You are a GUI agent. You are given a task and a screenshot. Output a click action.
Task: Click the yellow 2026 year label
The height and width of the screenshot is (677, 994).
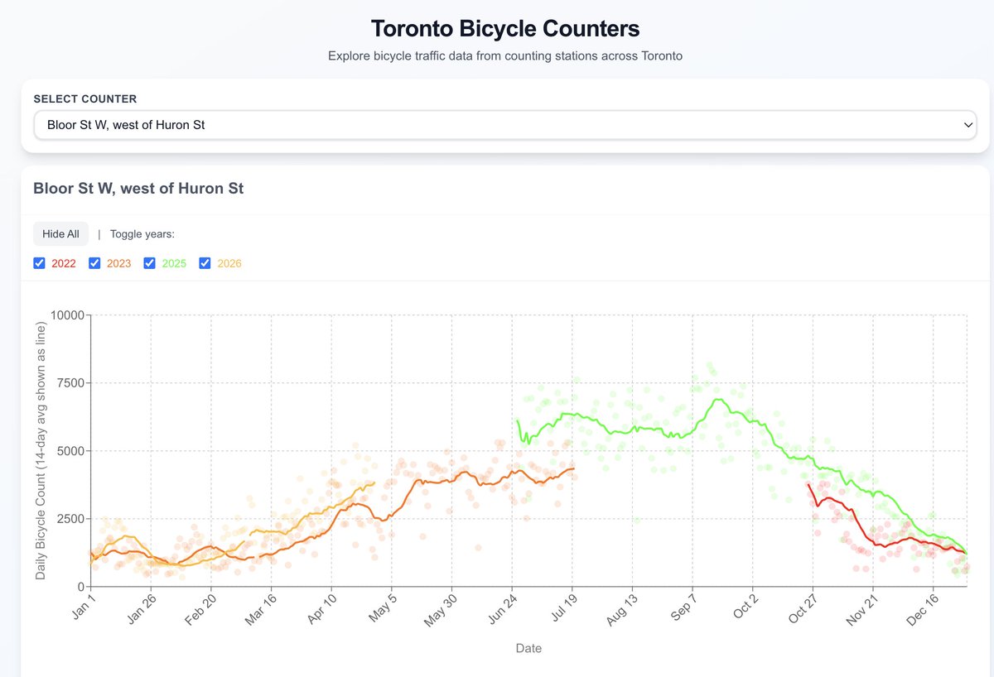(x=229, y=264)
